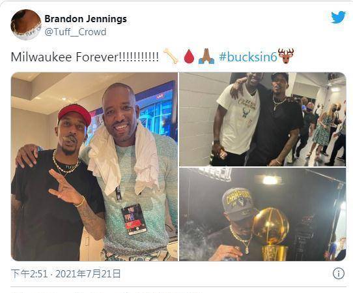
Task: Open the @Tuff__Crowd handle link
Action: (x=76, y=32)
